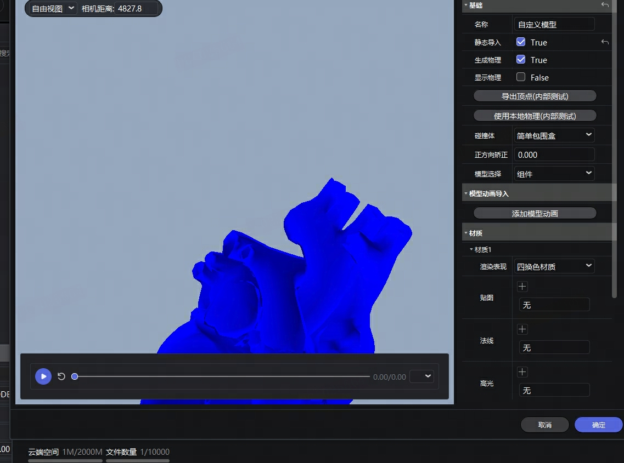The width and height of the screenshot is (624, 463).
Task: Open the 碰撞体 dropdown
Action: (x=554, y=135)
